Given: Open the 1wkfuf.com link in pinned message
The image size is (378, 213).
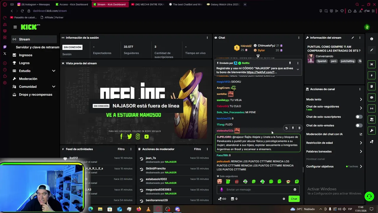Looking at the screenshot, I should coord(262,72).
